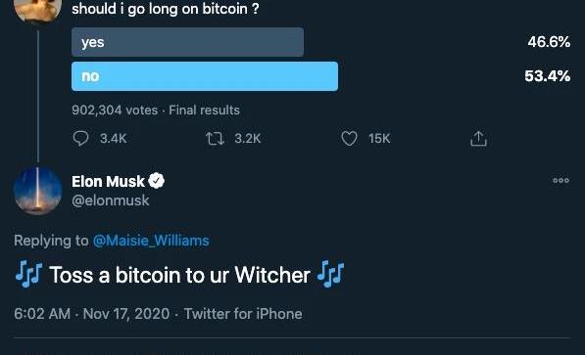Screen dimensions: 585x355
Task: Select the 'no' poll option bar
Action: (x=205, y=76)
